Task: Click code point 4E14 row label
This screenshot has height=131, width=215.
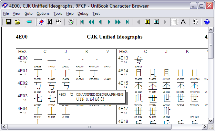Action: [123, 71]
